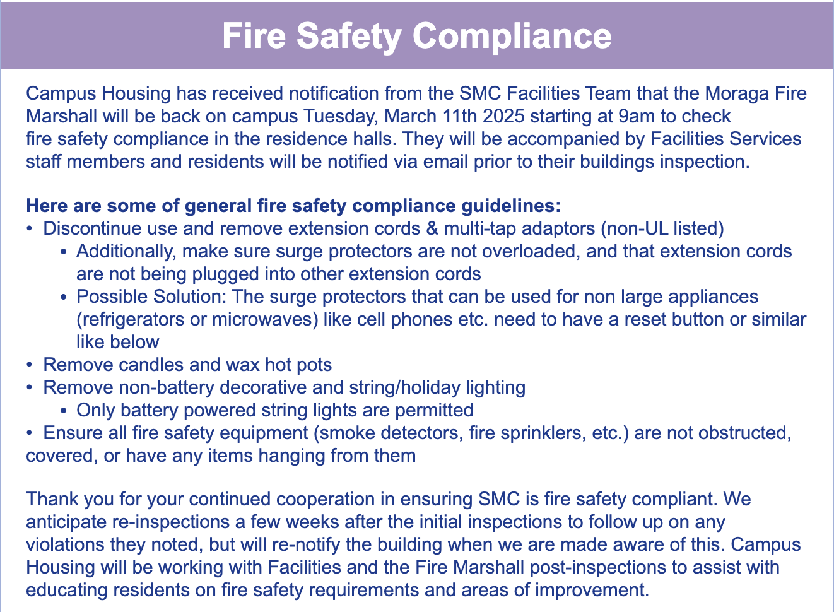Click the "Discontinue use and remove extension cords" bullet
834x612 pixels.
coord(240,228)
